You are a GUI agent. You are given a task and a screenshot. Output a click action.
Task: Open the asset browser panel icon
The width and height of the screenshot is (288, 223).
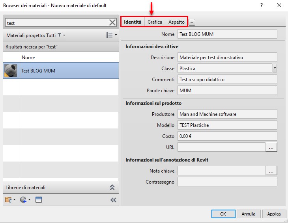tap(39, 200)
